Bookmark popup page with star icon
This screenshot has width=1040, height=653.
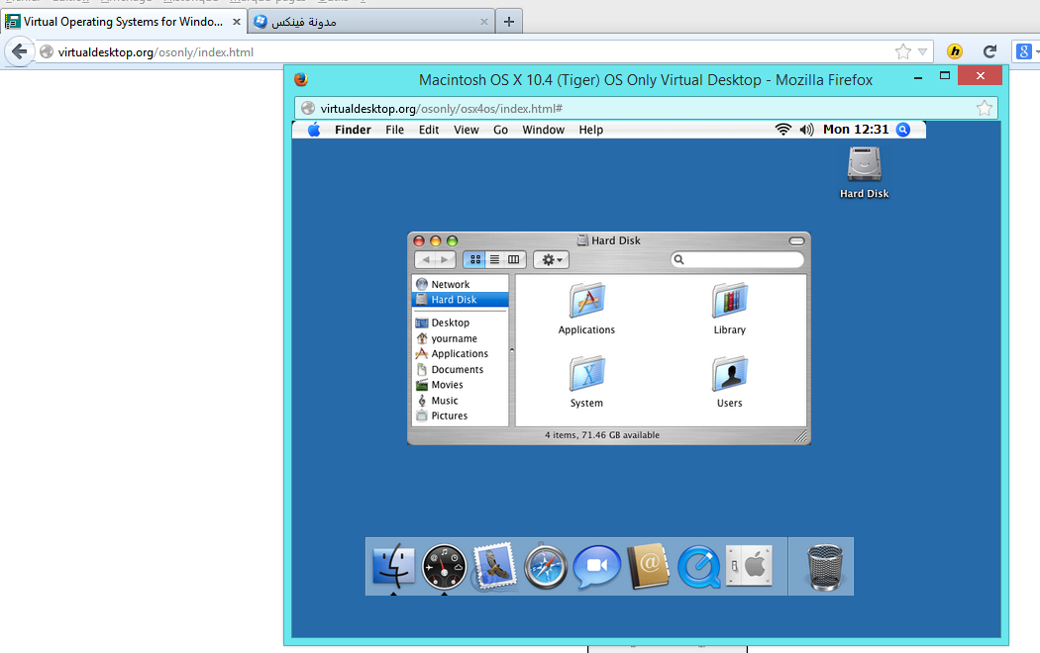[x=985, y=108]
